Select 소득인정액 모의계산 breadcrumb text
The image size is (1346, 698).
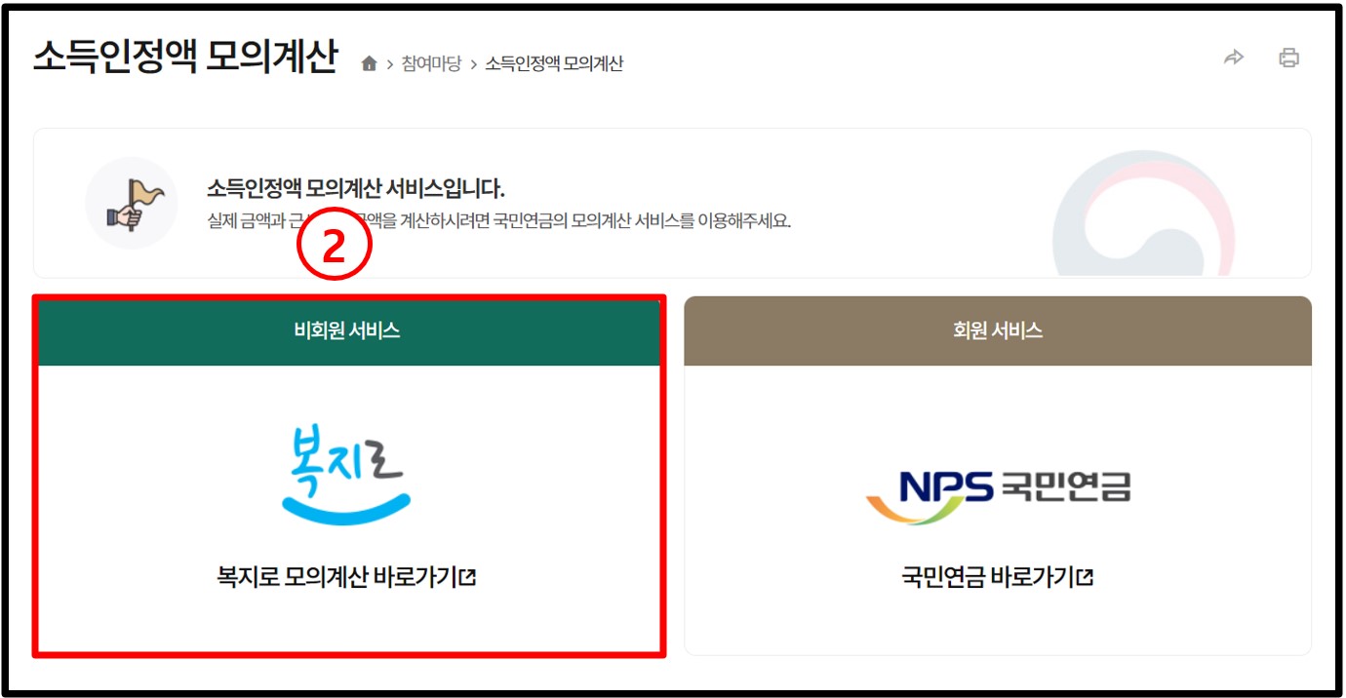(554, 63)
